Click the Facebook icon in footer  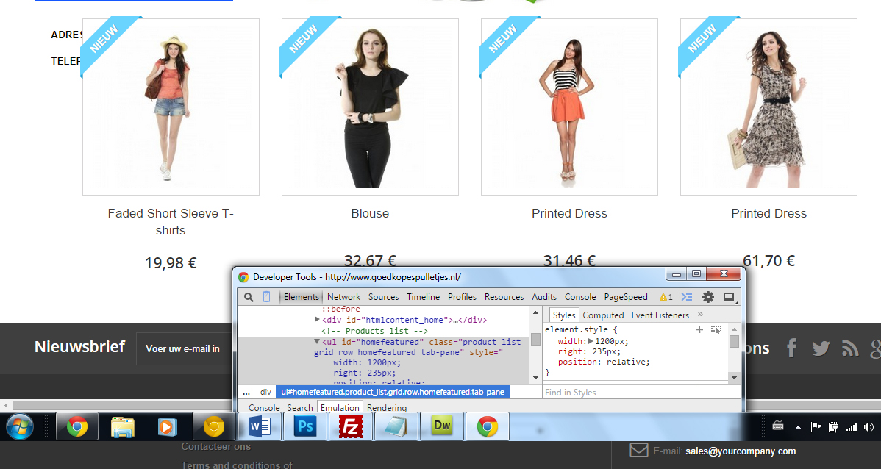click(792, 348)
